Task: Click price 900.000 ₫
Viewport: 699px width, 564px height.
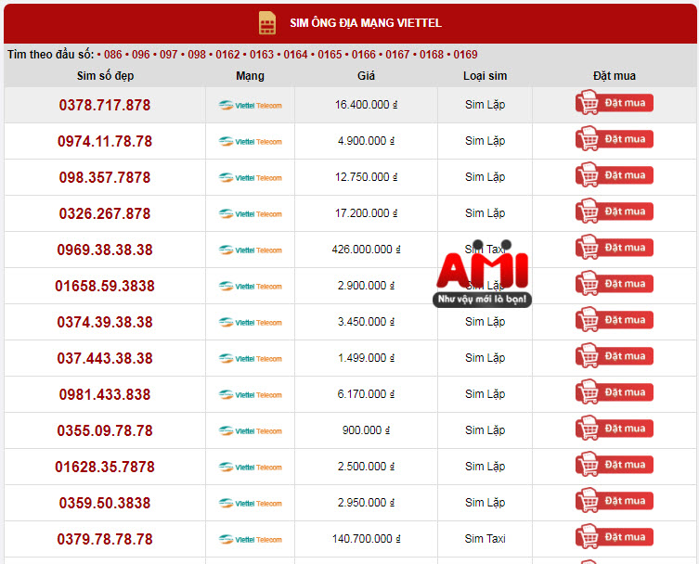Action: 366,429
